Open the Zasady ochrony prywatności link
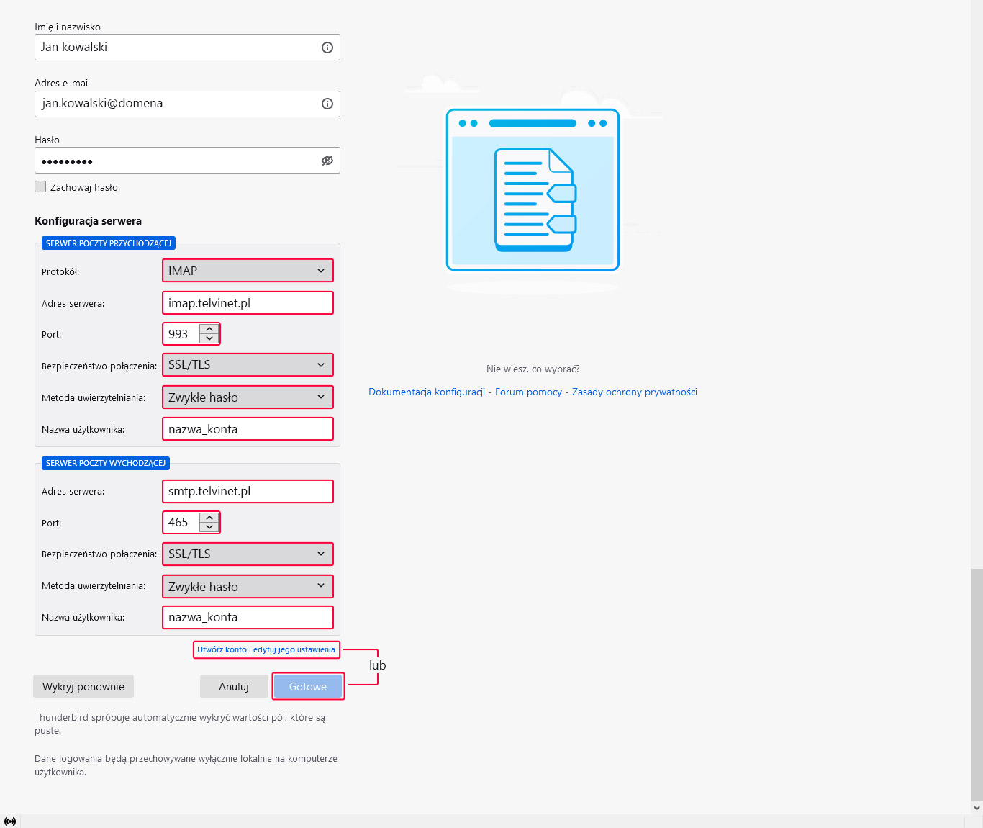Viewport: 983px width, 828px height. (635, 392)
